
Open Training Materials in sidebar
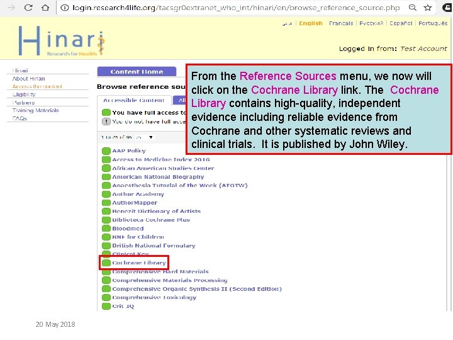(x=35, y=110)
